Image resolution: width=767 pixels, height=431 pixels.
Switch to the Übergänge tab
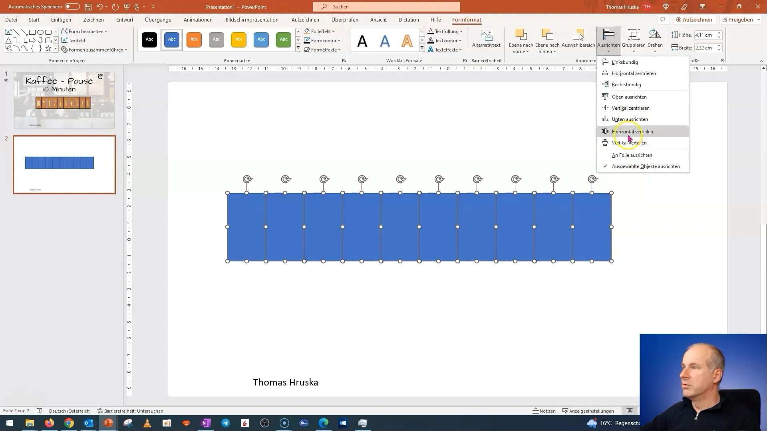tap(158, 20)
